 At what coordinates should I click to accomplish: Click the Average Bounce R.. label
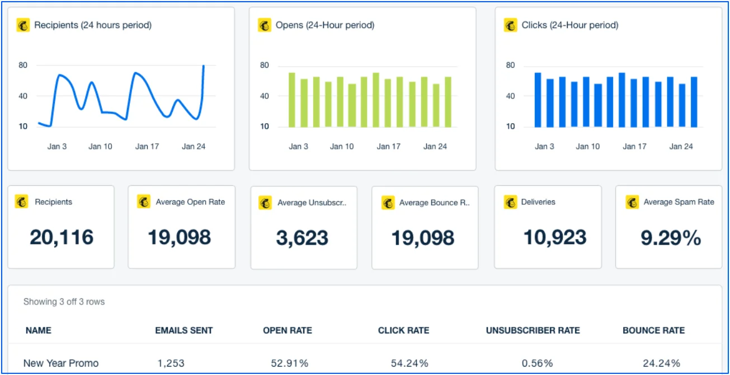[435, 203]
